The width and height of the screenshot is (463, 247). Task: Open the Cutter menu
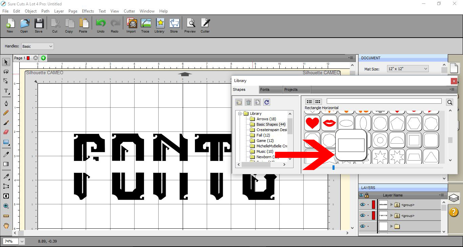point(129,11)
